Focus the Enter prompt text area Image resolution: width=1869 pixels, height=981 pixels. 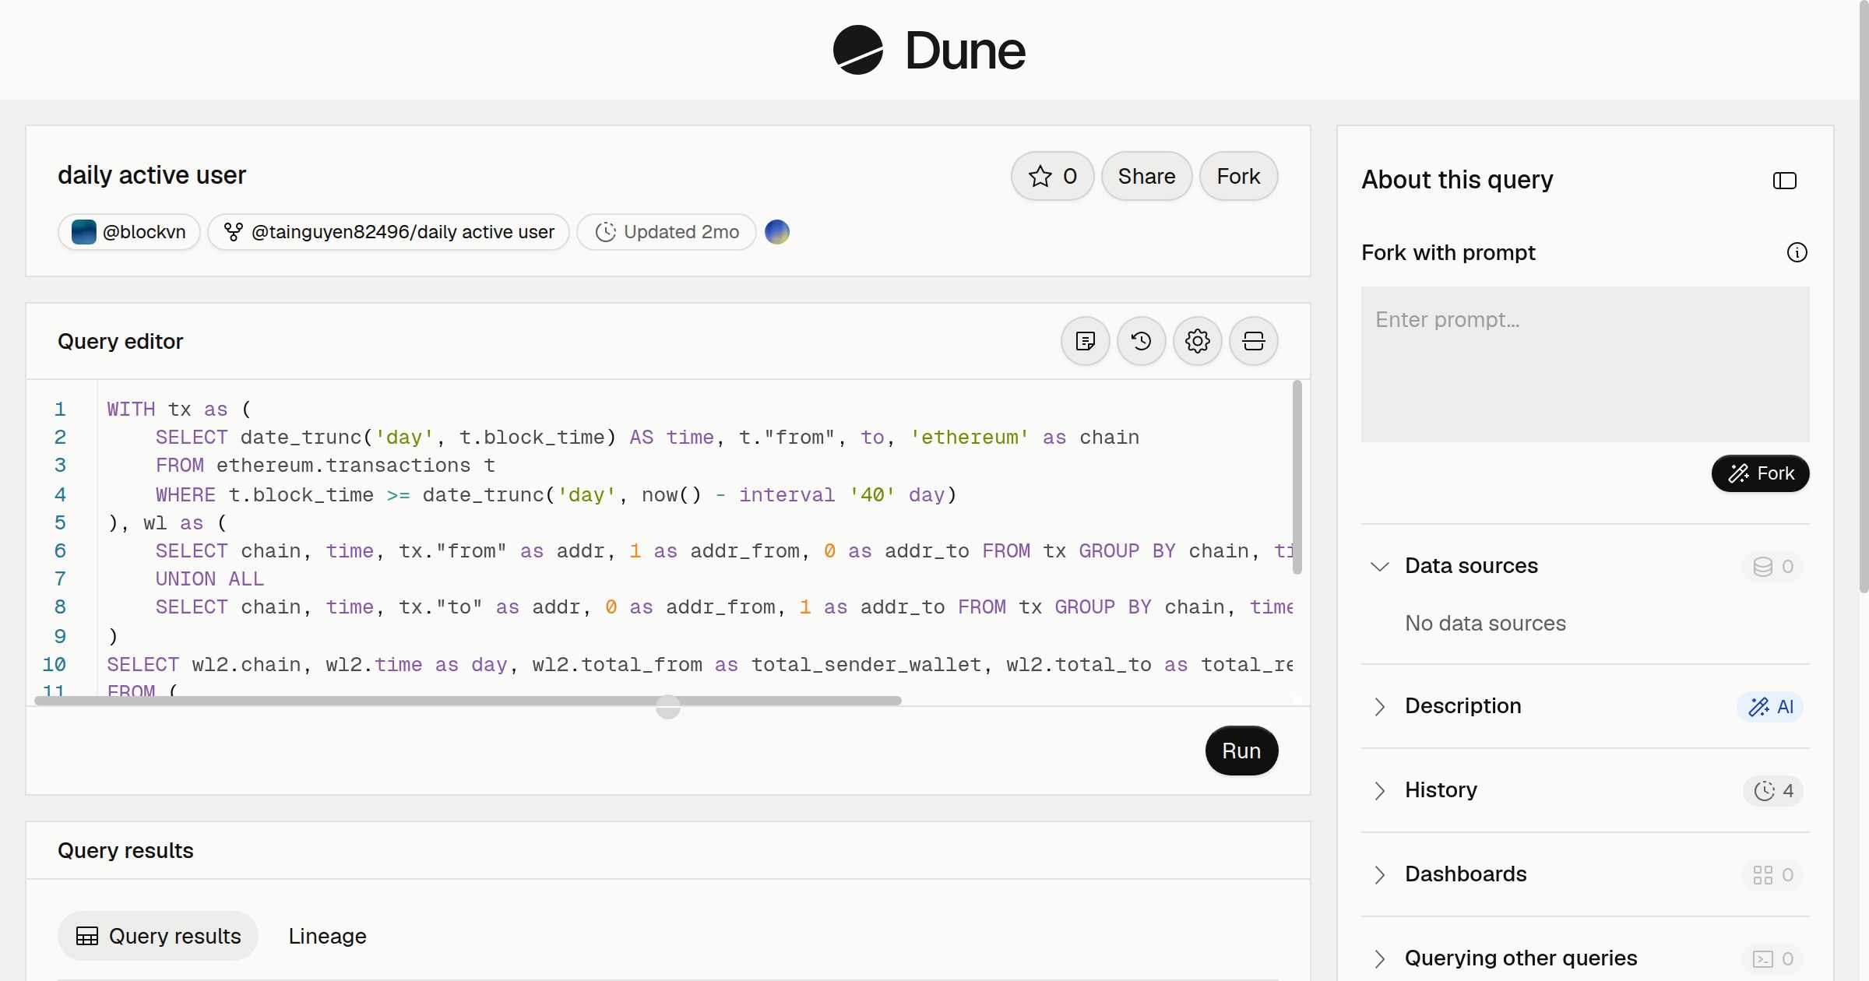pos(1585,364)
